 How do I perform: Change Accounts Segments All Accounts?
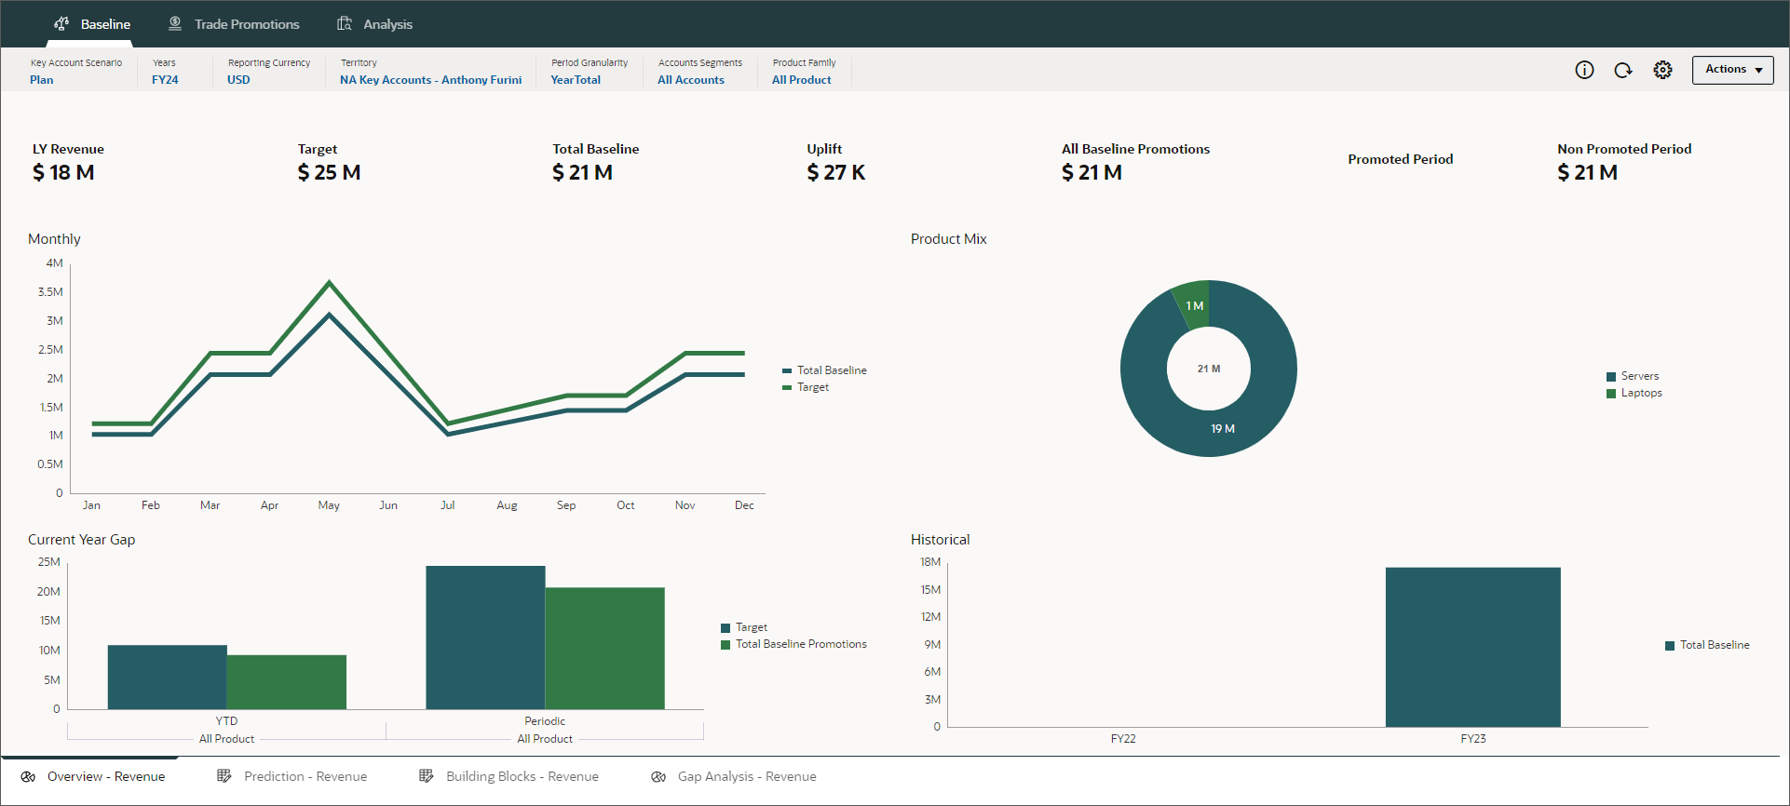click(691, 80)
